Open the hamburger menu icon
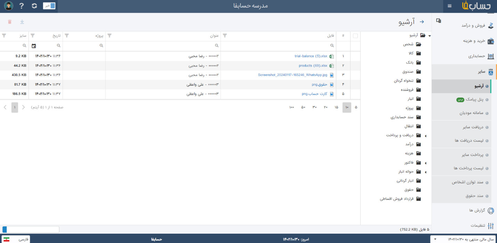 click(449, 6)
